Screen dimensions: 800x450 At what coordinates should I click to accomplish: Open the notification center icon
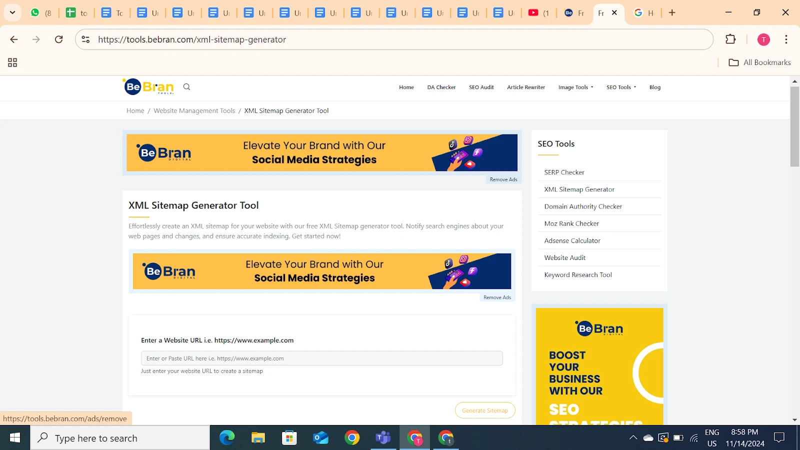point(779,438)
